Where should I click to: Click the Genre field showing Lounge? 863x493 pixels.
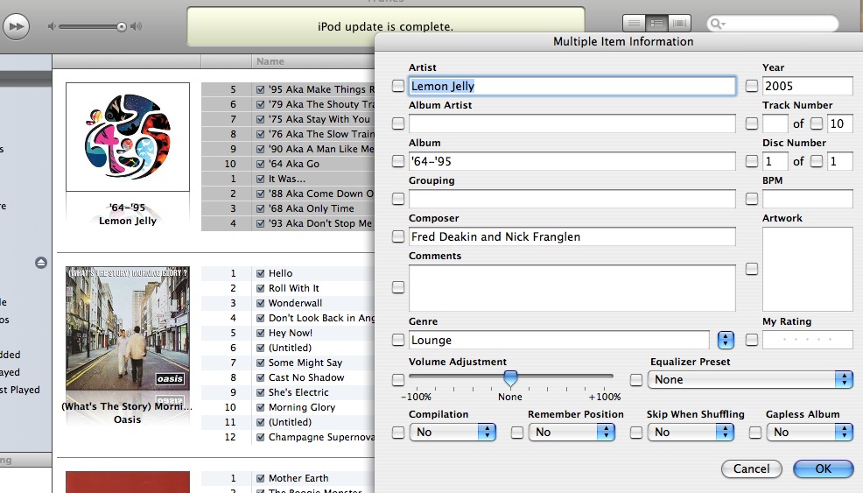(x=559, y=340)
